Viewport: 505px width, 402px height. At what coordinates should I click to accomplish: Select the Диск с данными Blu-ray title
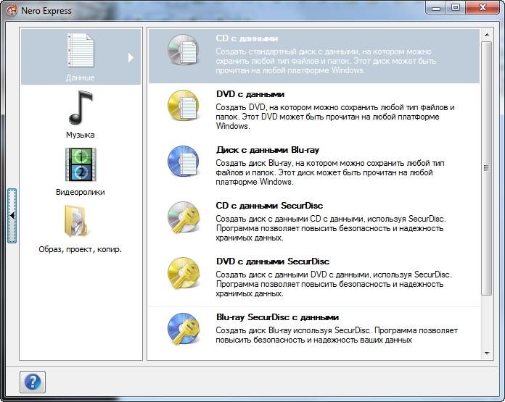click(x=268, y=150)
